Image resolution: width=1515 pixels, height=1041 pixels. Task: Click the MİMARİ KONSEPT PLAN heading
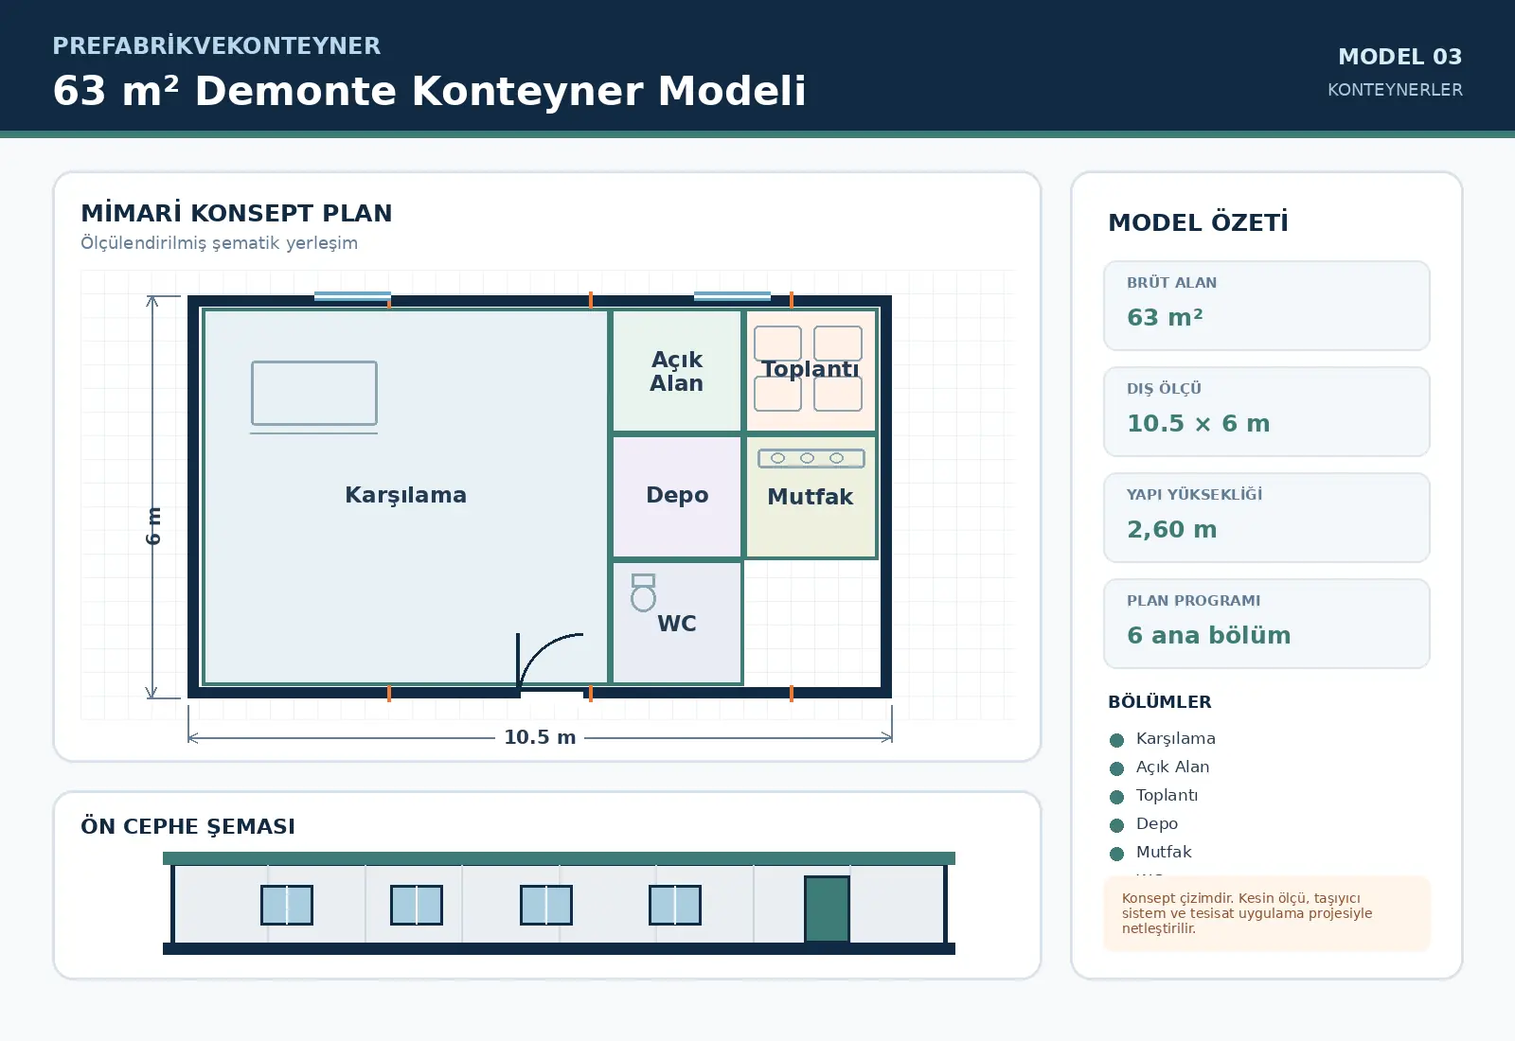[237, 213]
